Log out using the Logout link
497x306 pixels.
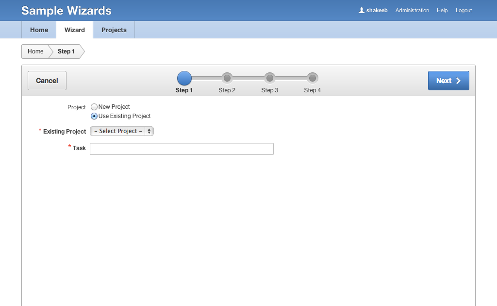[x=464, y=10]
